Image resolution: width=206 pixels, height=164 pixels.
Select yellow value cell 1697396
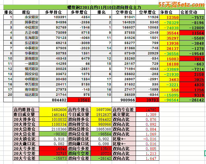(x=101, y=110)
